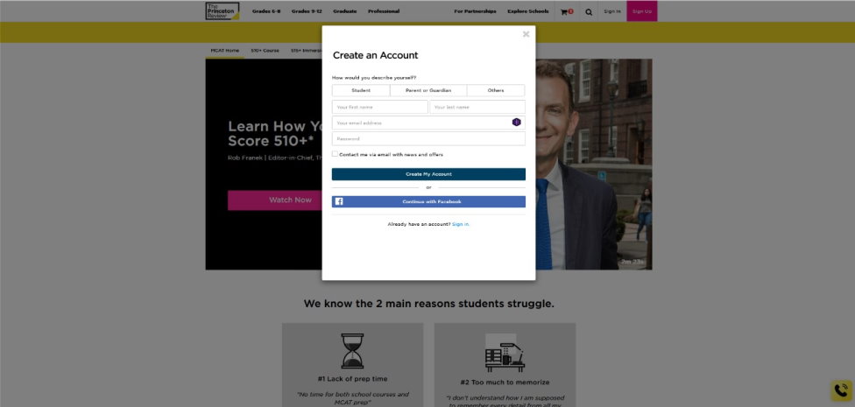Click the hourglass prep time icon
This screenshot has height=407, width=855.
(352, 351)
